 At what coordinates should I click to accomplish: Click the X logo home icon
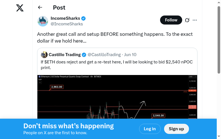tap(20, 8)
